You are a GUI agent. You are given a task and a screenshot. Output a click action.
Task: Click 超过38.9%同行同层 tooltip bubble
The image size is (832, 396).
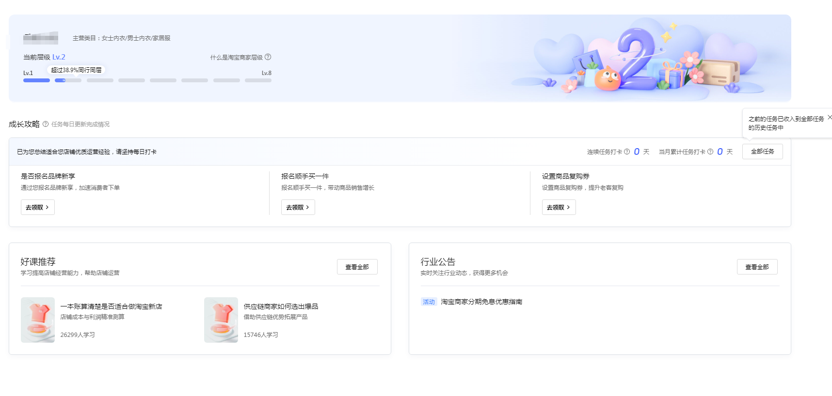(x=76, y=70)
